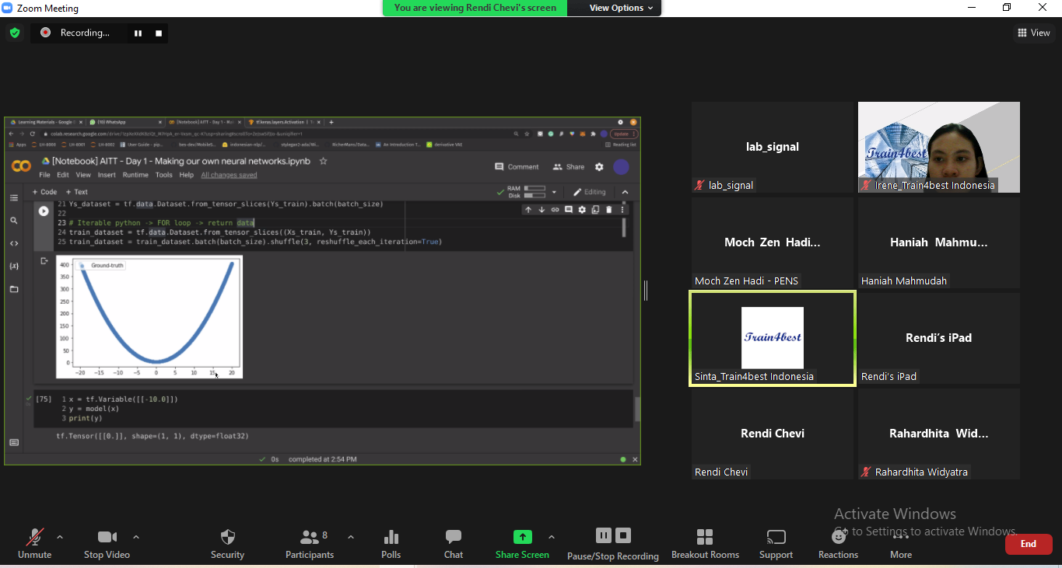Open the video options arrow beside Stop Video
The width and height of the screenshot is (1062, 568).
[x=136, y=537]
